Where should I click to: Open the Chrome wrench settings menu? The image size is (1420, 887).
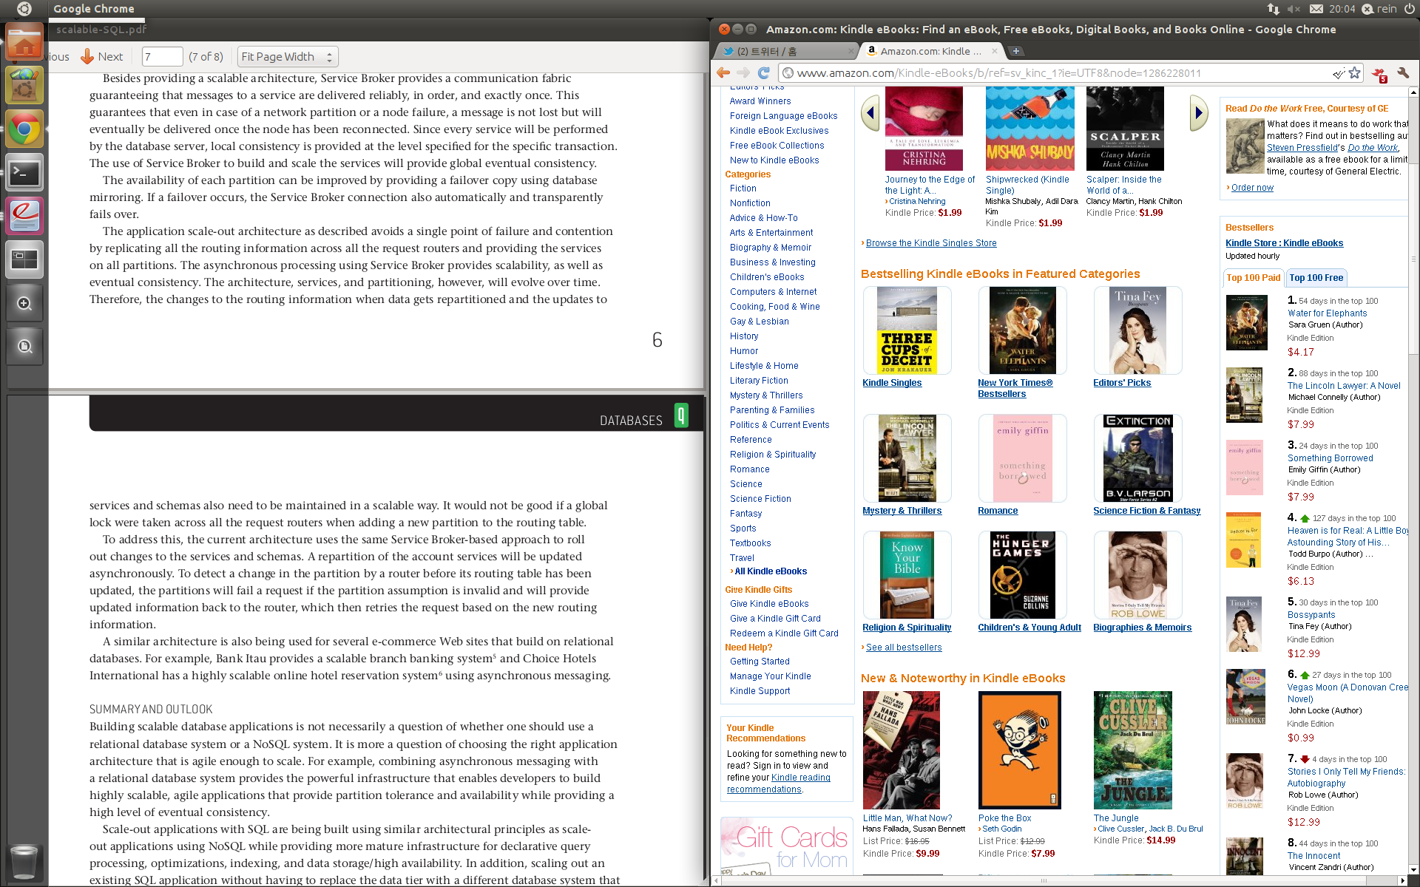pos(1402,72)
